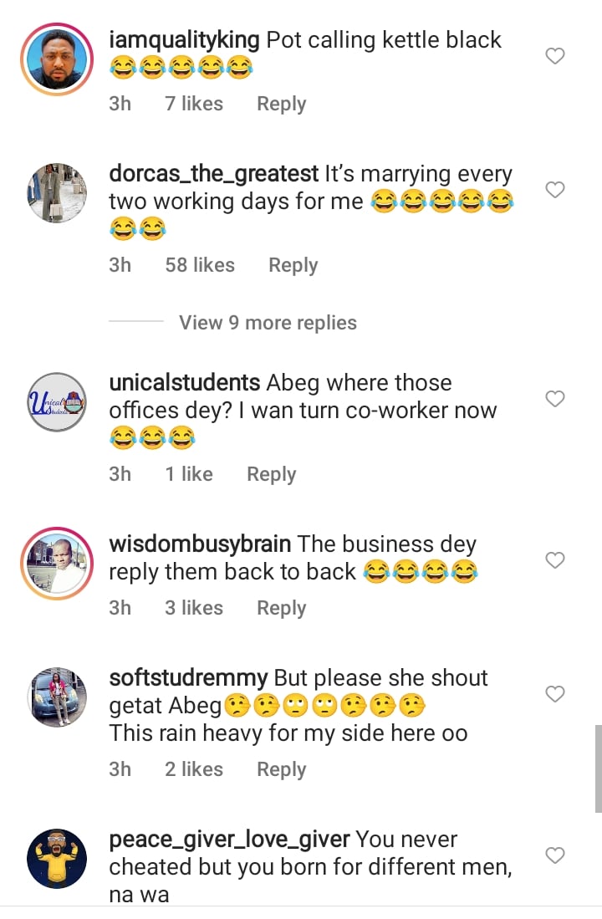Screen dimensions: 602x919
Task: Expand View 9 more replies
Action: 268,323
